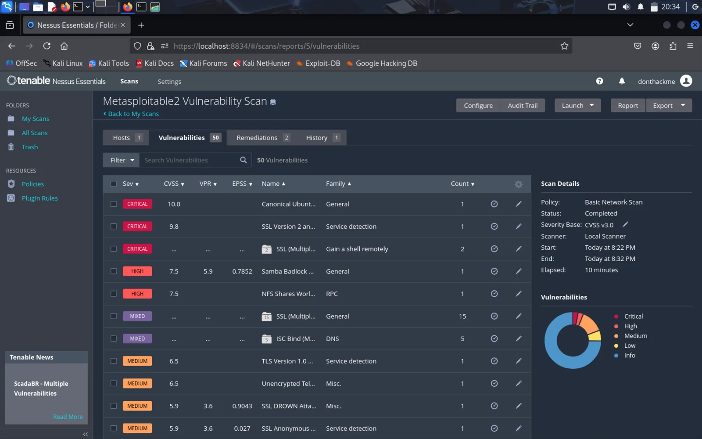Bookmark this page with the star icon
This screenshot has width=702, height=439.
click(564, 46)
